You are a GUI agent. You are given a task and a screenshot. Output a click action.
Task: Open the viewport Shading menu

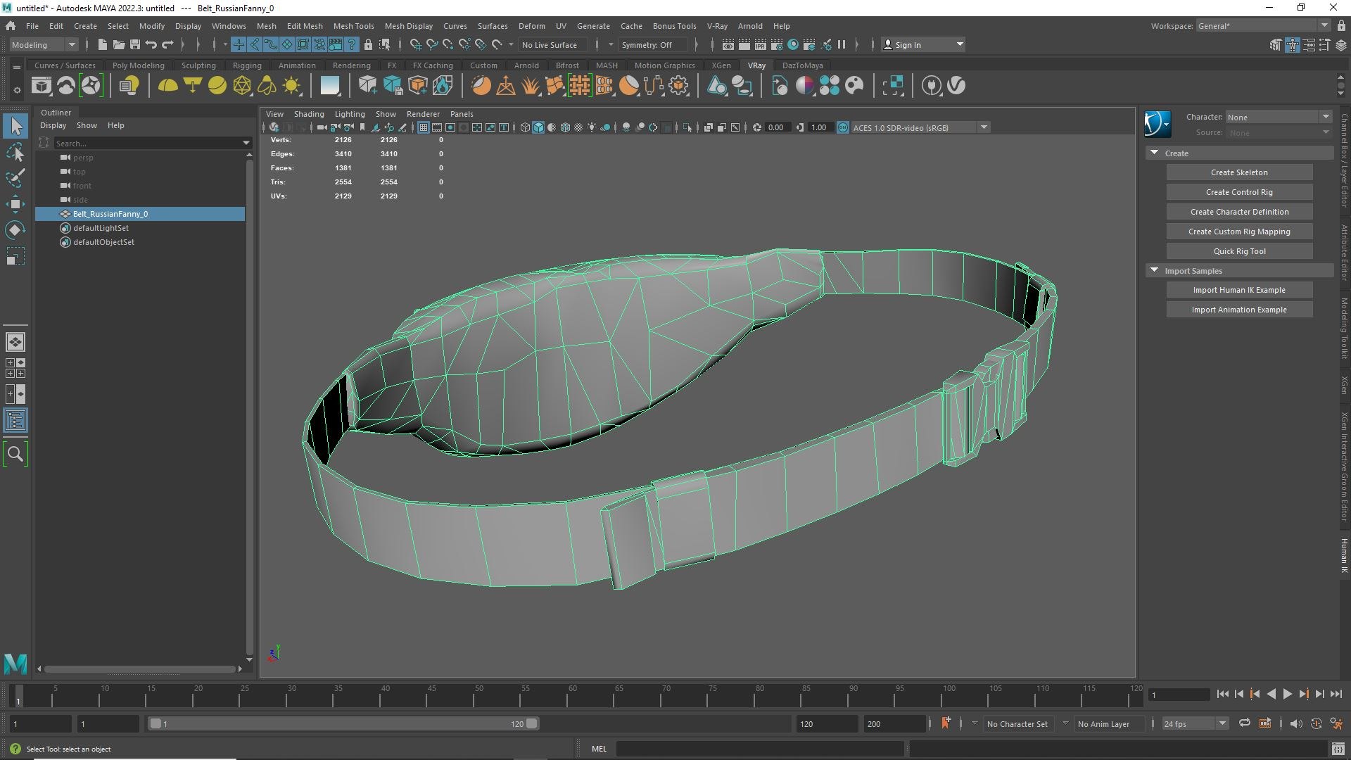coord(309,114)
